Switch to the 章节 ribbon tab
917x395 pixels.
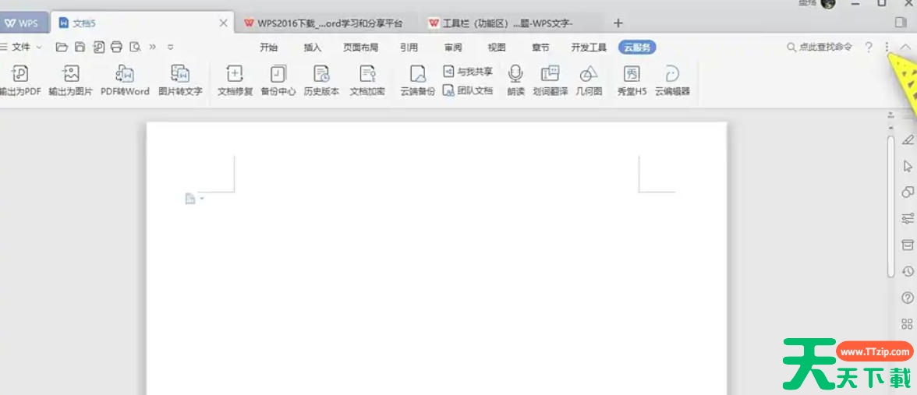[540, 48]
